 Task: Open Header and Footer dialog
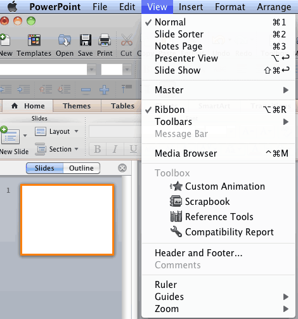click(x=218, y=253)
